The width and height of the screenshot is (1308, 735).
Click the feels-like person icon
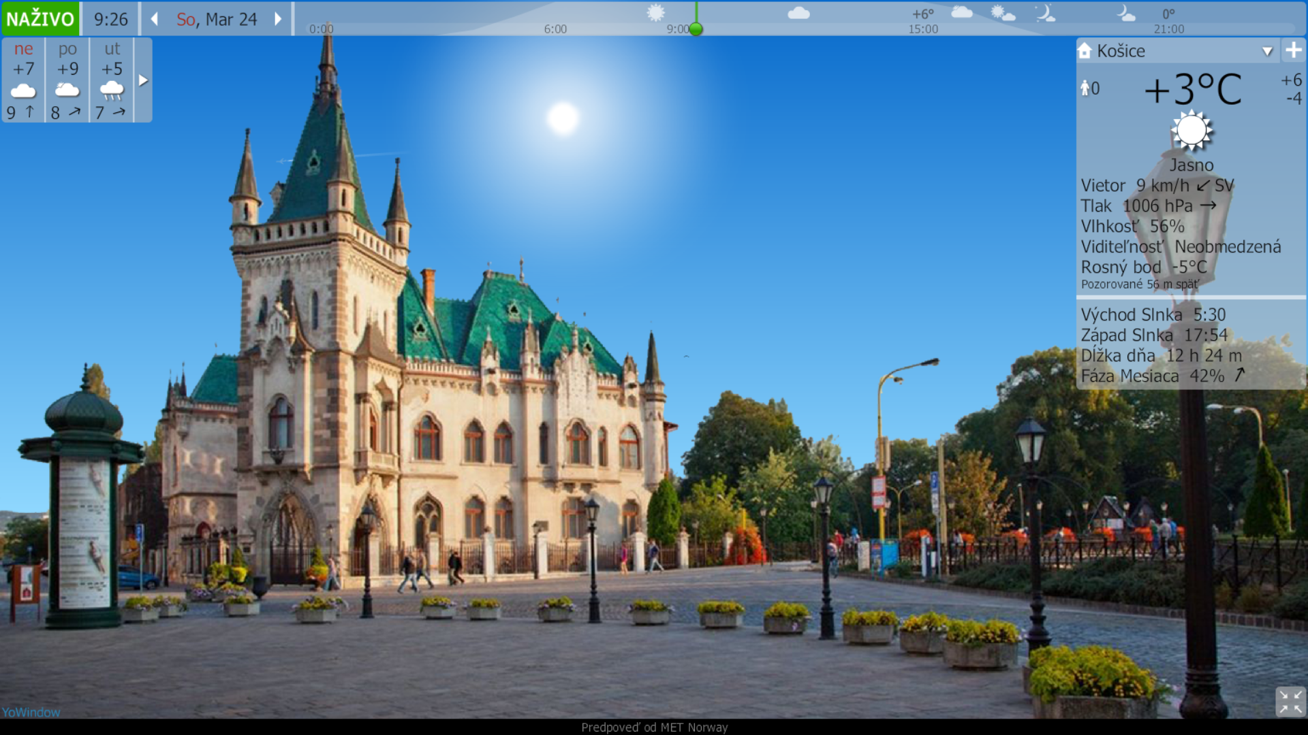click(1085, 88)
